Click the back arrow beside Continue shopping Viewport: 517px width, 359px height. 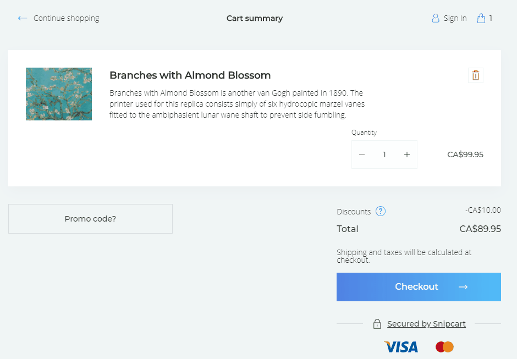point(22,18)
